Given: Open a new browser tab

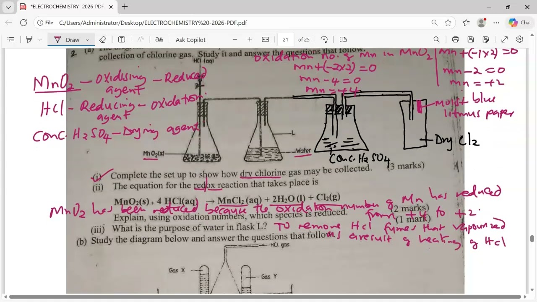Looking at the screenshot, I should tap(125, 7).
